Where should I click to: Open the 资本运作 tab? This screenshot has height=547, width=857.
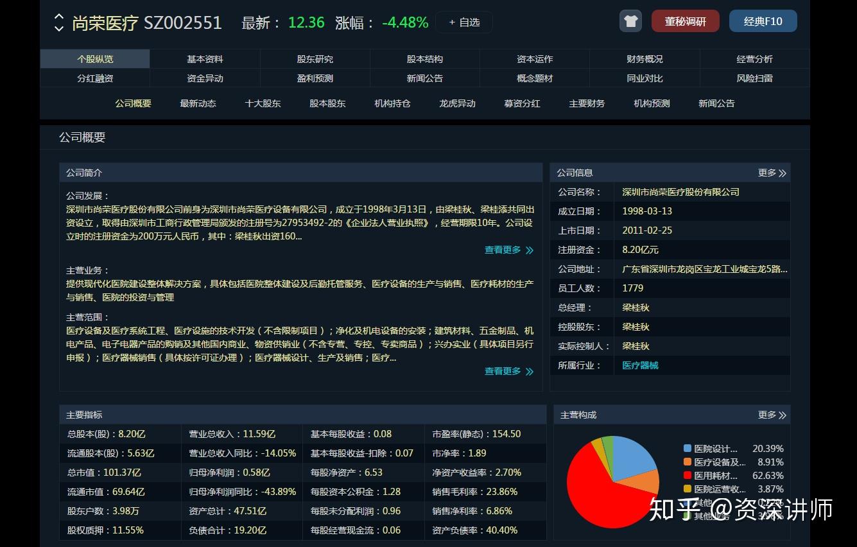pyautogui.click(x=535, y=59)
